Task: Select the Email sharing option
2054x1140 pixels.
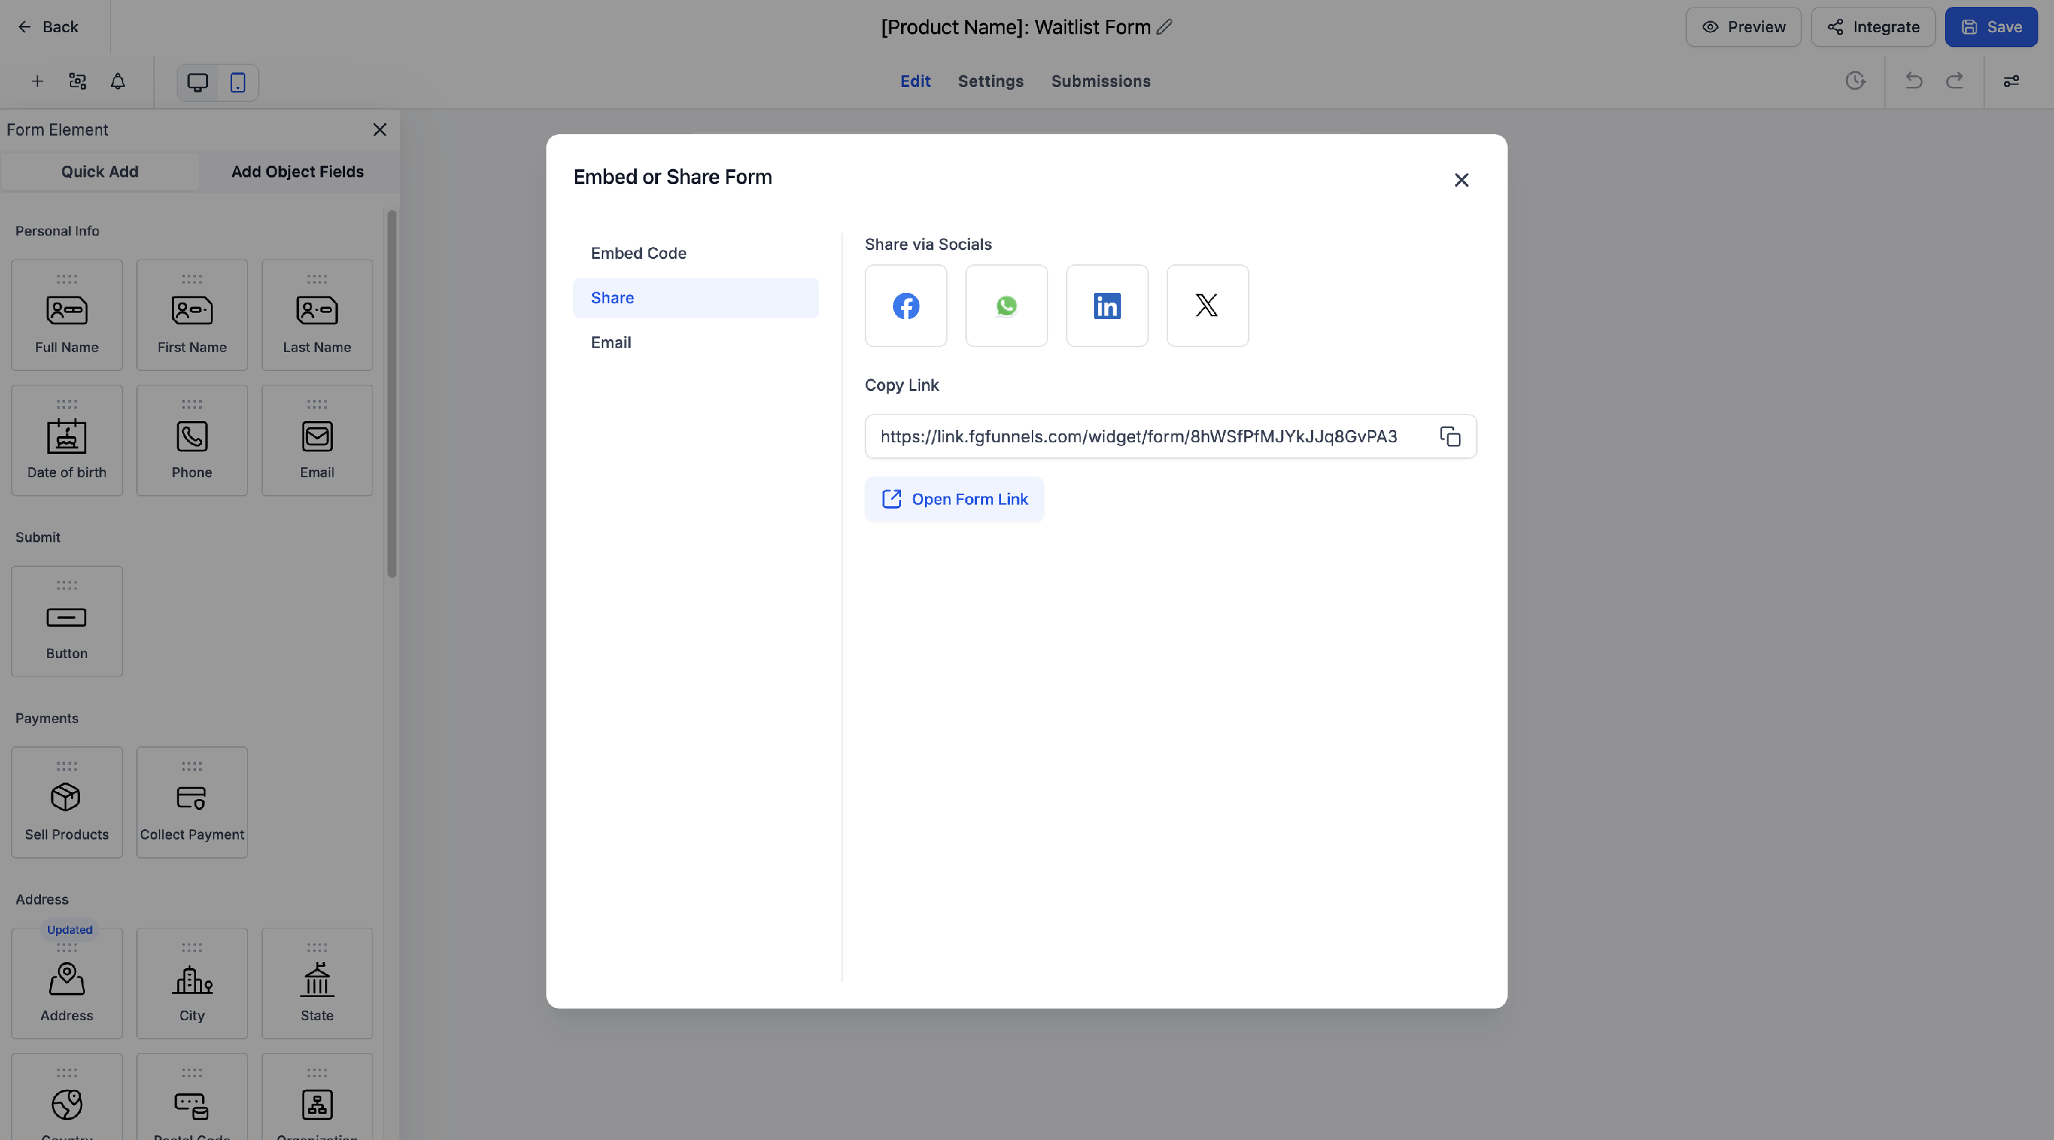Action: tap(610, 342)
